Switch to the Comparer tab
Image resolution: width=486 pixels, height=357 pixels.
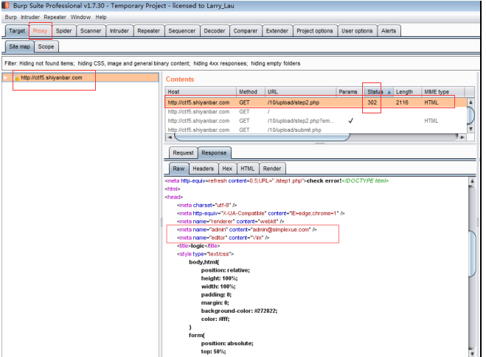tap(246, 31)
